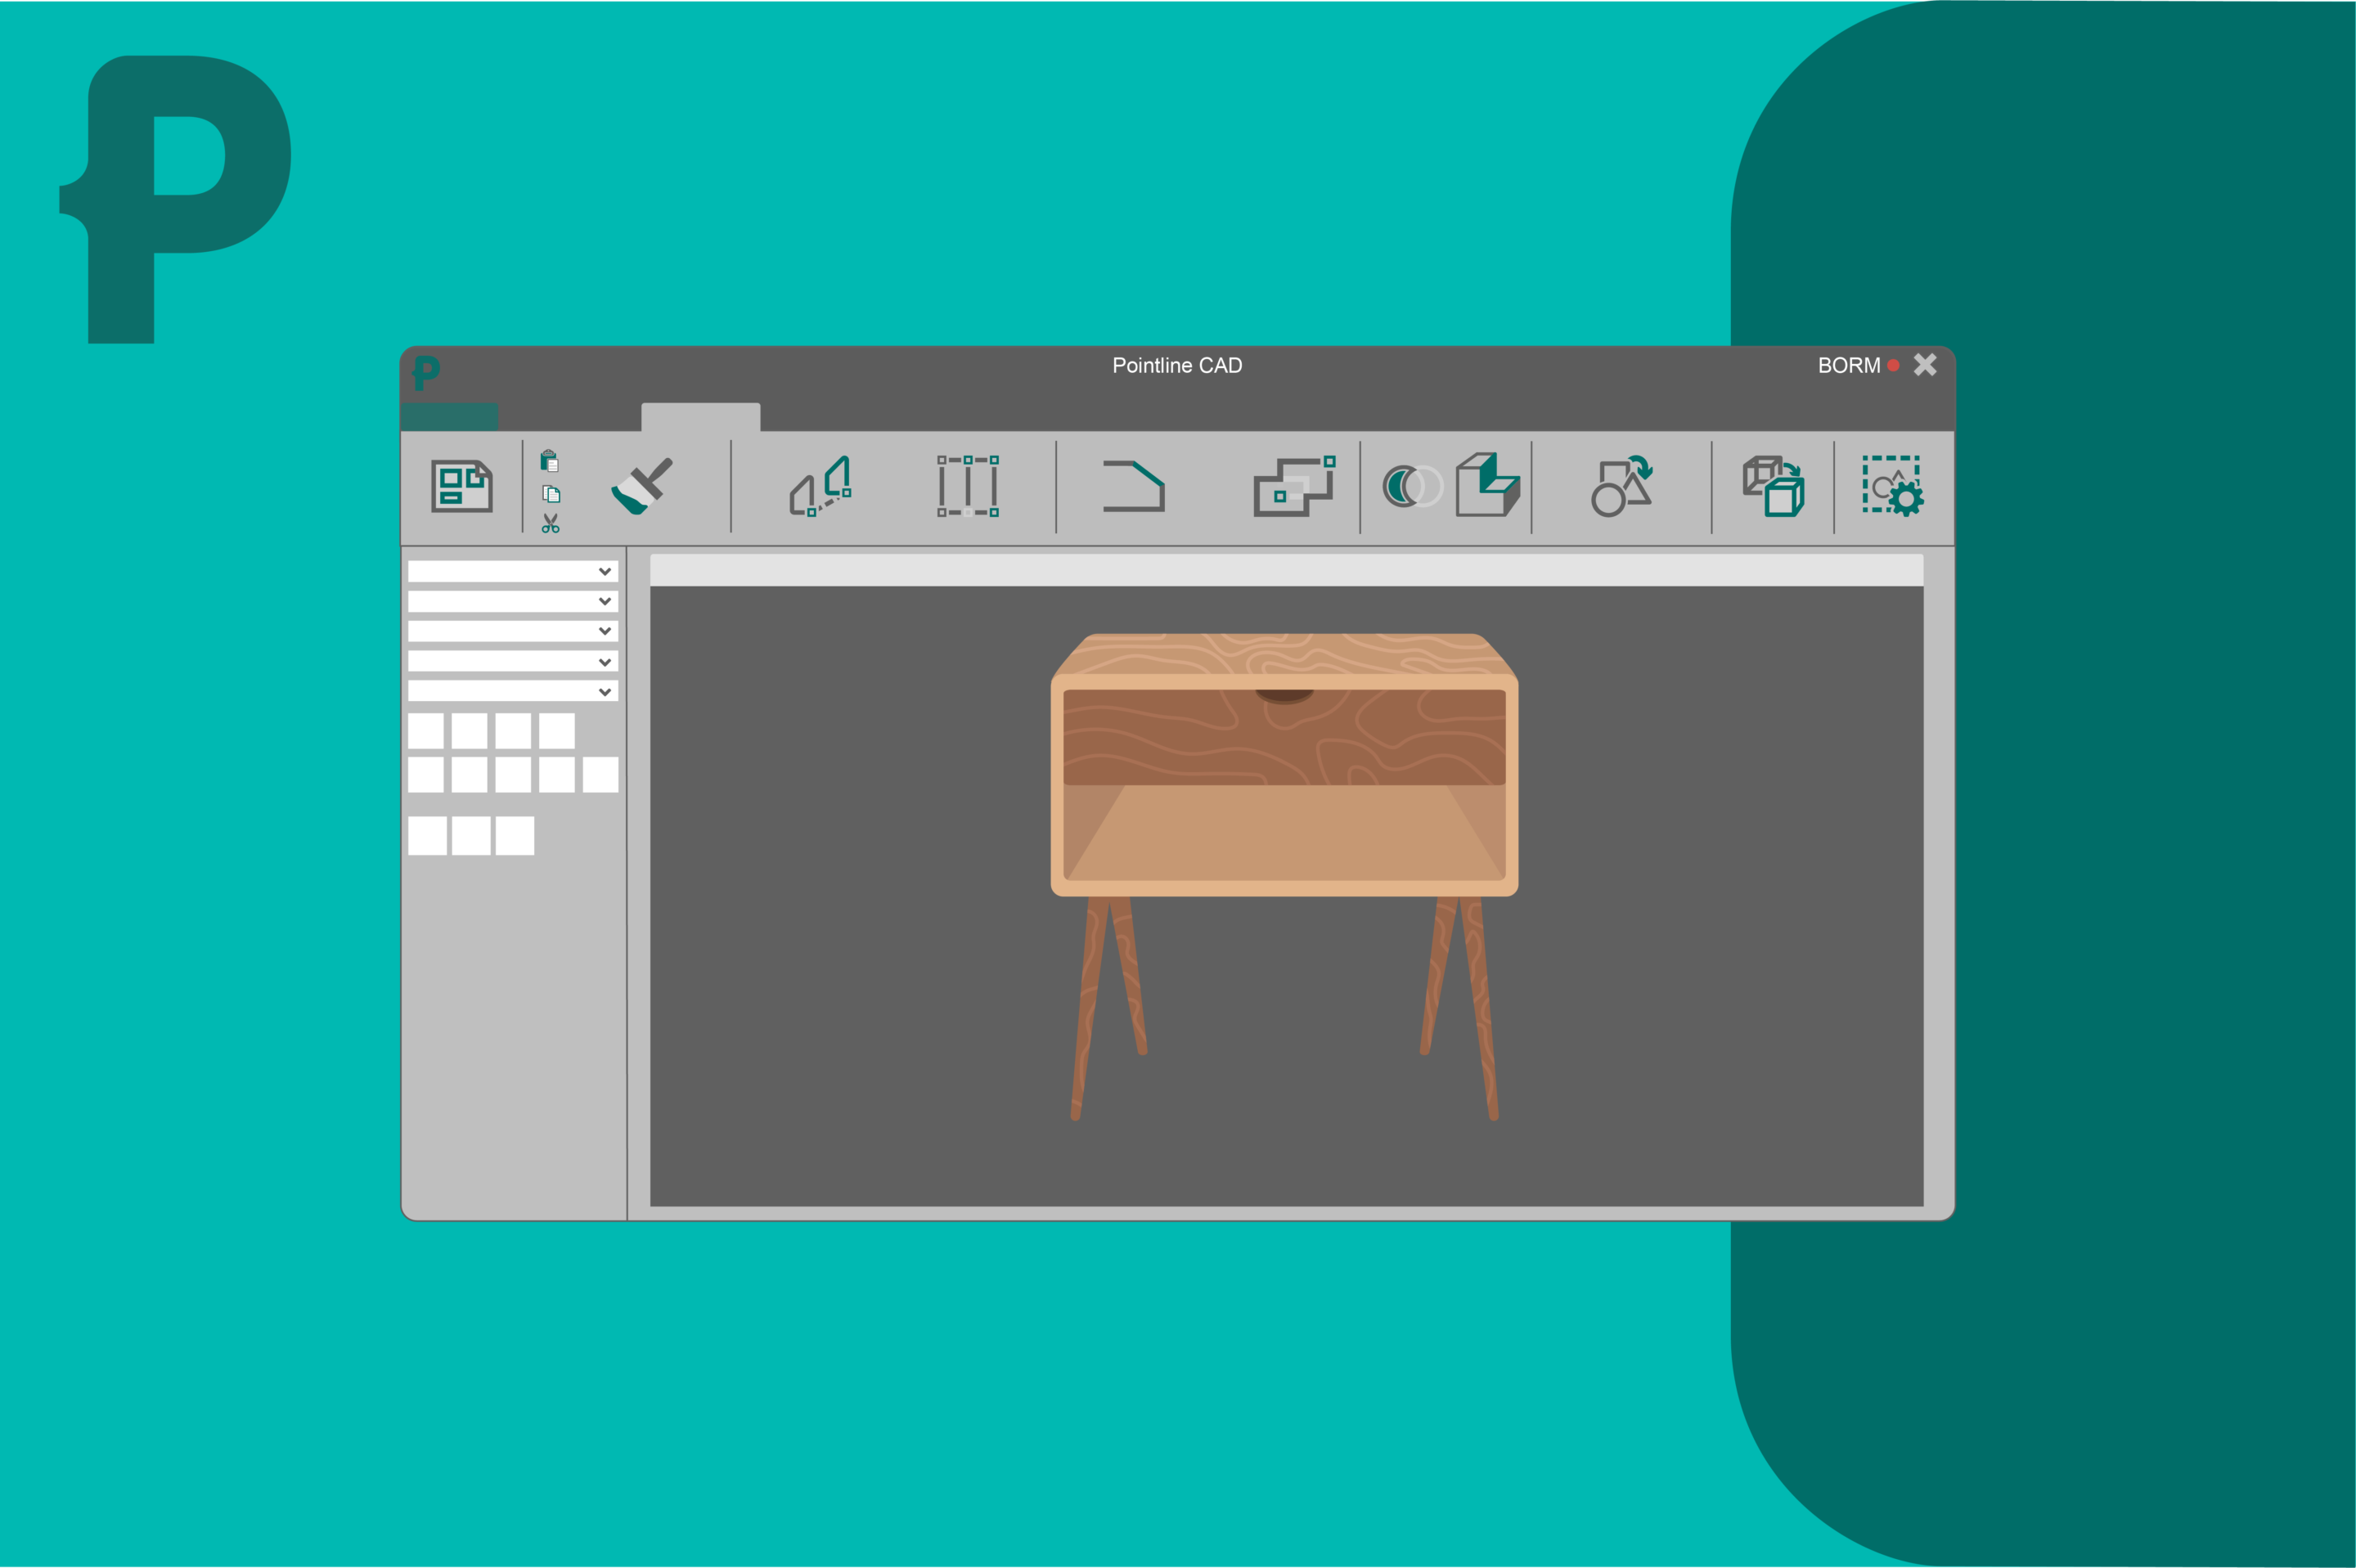Click the first white swatch in left panel
2356x1568 pixels.
click(x=426, y=731)
